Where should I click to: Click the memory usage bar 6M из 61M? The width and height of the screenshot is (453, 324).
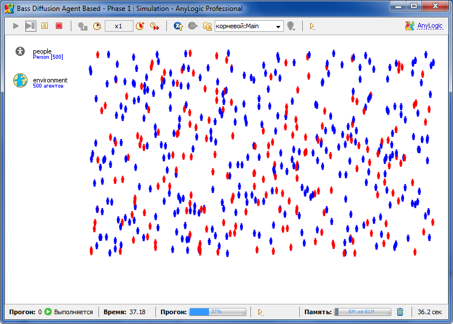363,312
